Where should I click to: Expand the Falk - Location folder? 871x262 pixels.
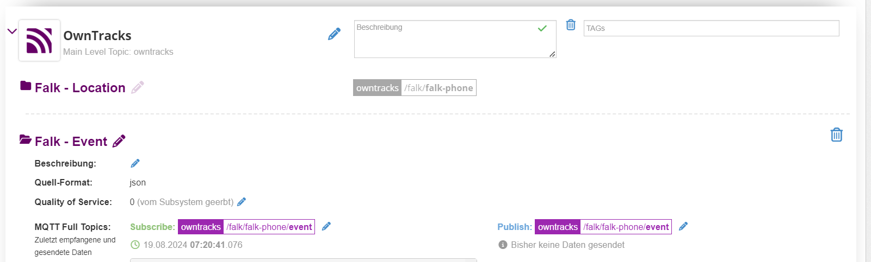(26, 86)
